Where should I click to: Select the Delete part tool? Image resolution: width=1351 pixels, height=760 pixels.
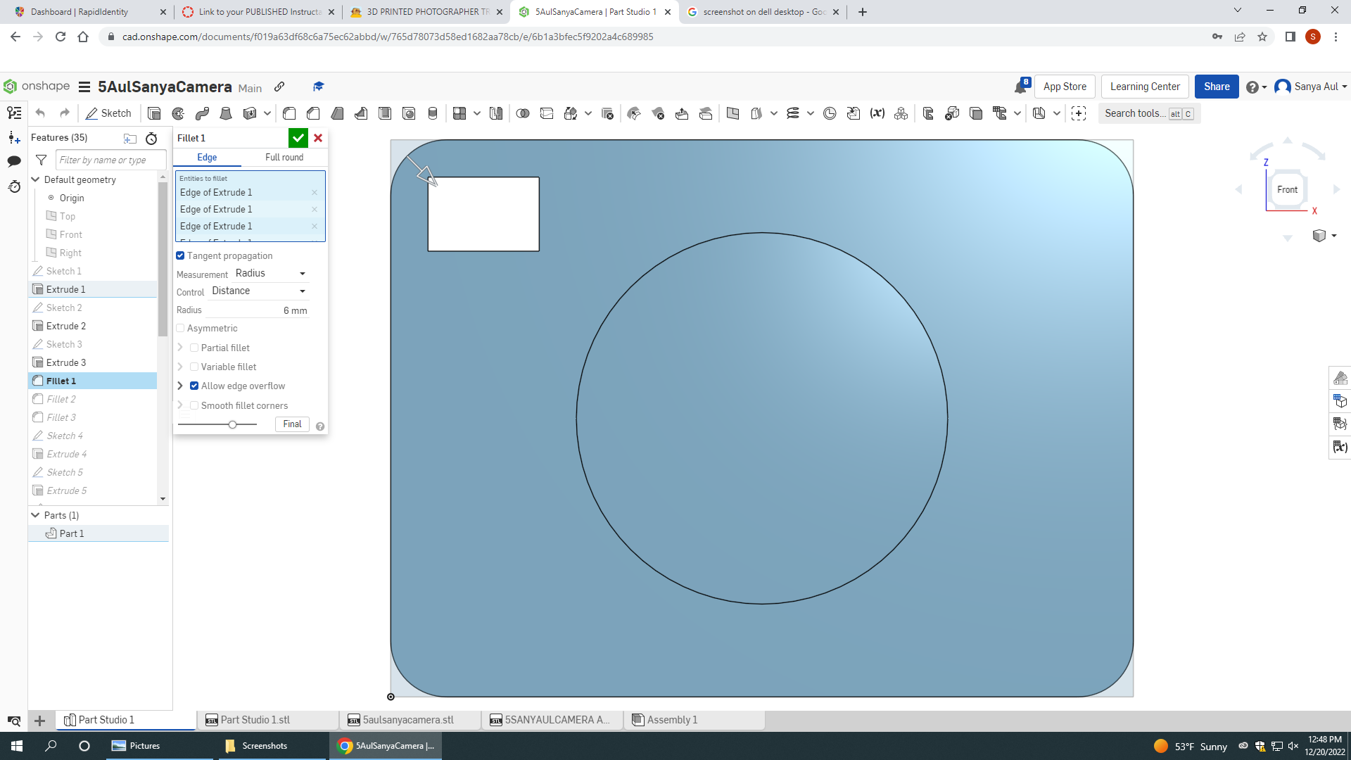point(608,113)
